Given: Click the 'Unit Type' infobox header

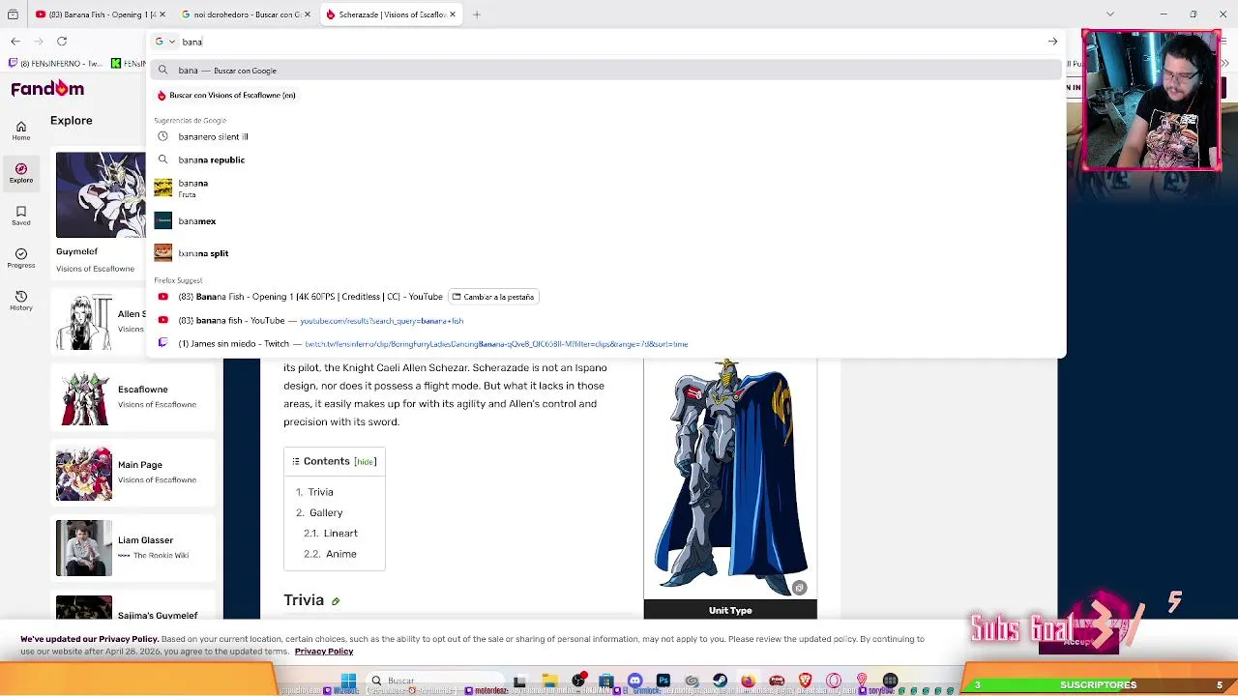Looking at the screenshot, I should pyautogui.click(x=730, y=611).
